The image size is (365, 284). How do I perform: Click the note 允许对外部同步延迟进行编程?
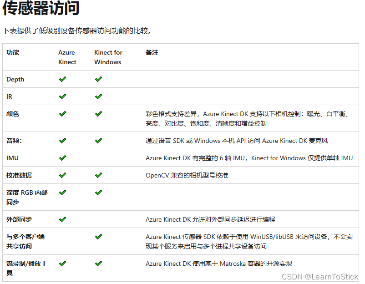210,219
